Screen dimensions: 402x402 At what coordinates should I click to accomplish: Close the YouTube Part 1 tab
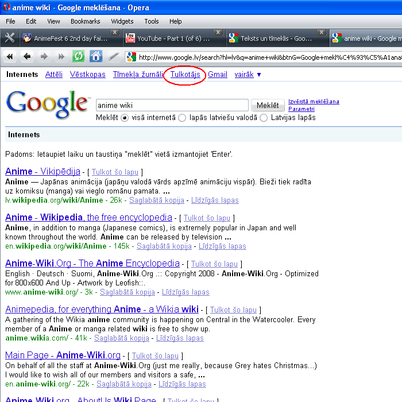218,32
